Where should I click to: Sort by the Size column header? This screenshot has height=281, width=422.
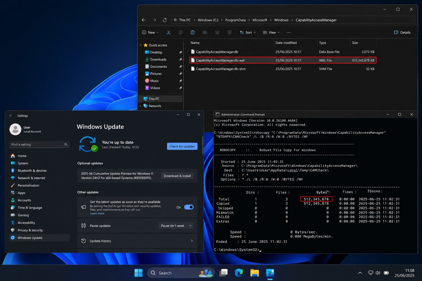[363, 43]
